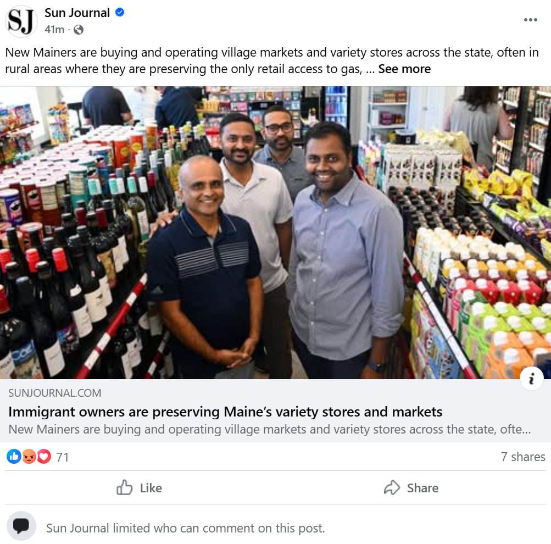Click the red heart love reaction icon

click(44, 457)
